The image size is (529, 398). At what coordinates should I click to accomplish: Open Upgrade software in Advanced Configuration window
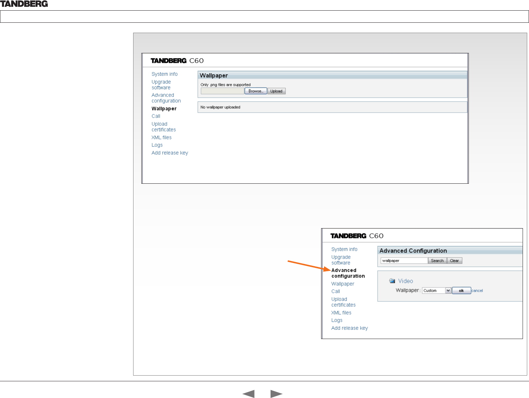(341, 260)
